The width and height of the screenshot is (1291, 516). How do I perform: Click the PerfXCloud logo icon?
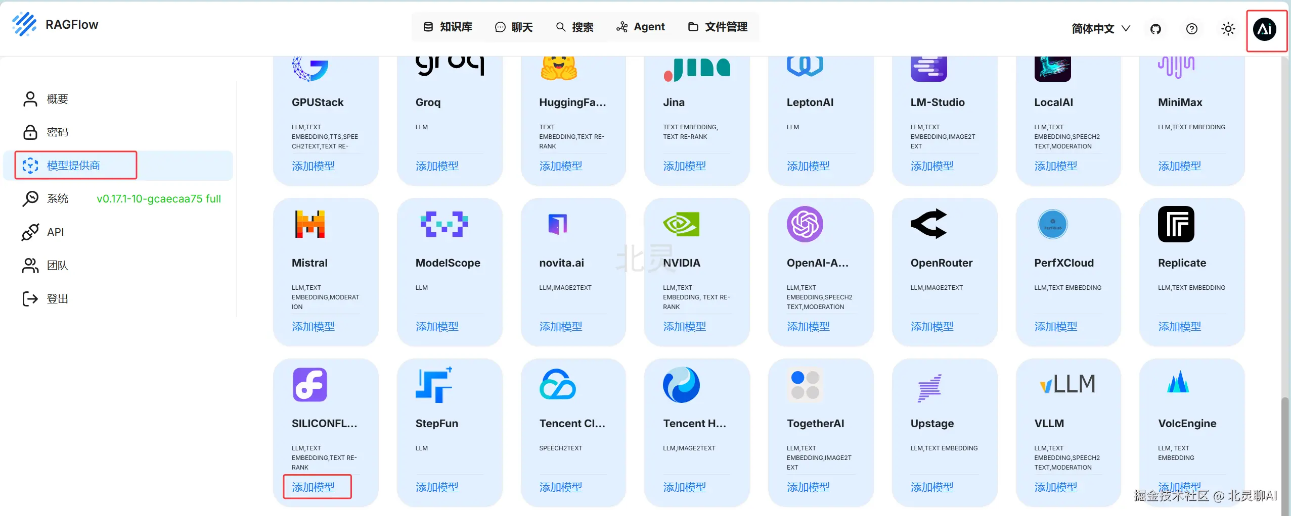(x=1053, y=224)
